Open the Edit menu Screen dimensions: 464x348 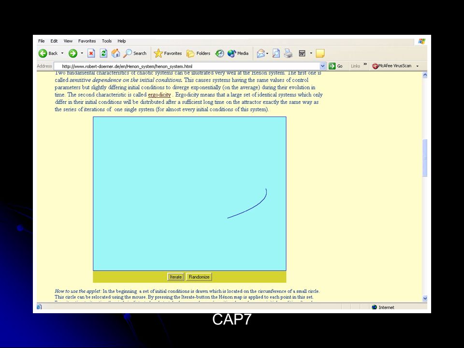[x=54, y=41]
